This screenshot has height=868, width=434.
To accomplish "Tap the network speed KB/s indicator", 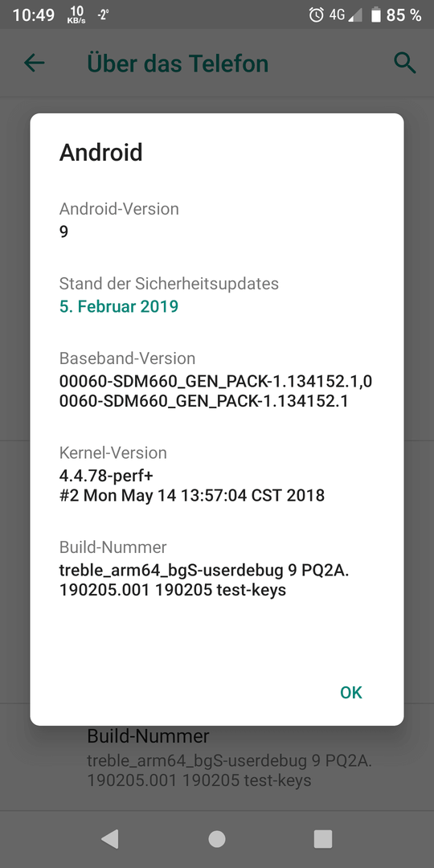I will tap(77, 15).
